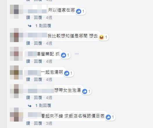
Task: Expand 1 則回覆 under 所以這家在哪 comment
Action: (43, 26)
